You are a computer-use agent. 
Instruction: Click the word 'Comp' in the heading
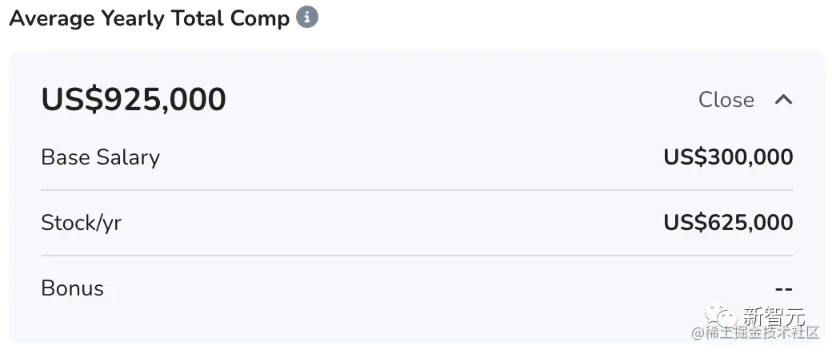(259, 18)
